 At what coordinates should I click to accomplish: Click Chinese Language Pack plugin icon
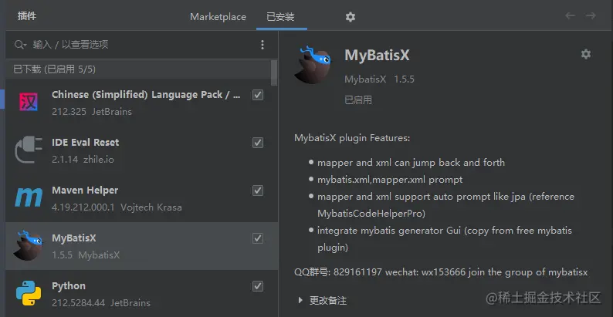pos(29,103)
